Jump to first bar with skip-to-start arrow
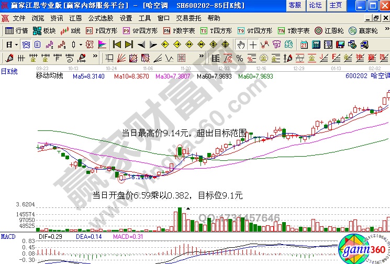Image resolution: width=390 pixels, height=264 pixels. coord(117,44)
